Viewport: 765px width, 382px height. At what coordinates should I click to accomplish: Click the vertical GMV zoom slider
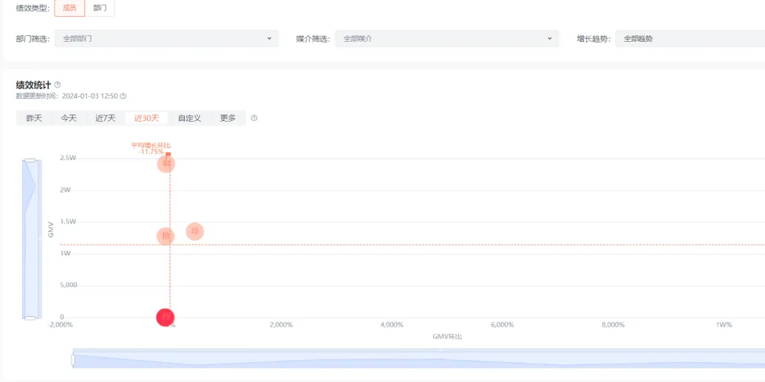[30, 240]
